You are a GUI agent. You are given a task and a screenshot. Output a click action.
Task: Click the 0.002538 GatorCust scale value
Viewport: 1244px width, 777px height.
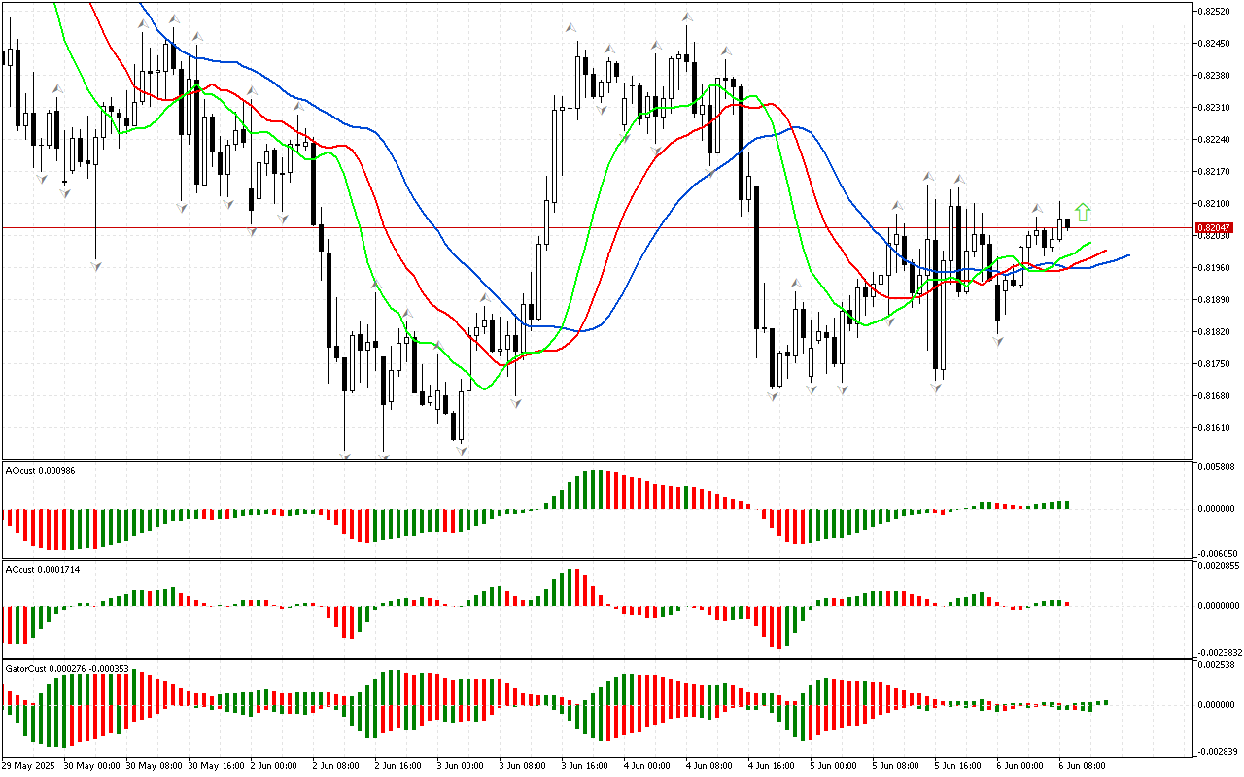pyautogui.click(x=1217, y=665)
